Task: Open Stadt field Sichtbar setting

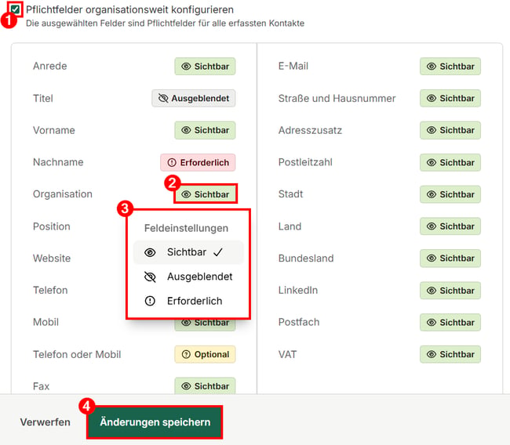Action: click(x=450, y=194)
